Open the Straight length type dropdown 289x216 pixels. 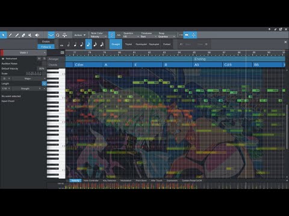tap(26, 88)
